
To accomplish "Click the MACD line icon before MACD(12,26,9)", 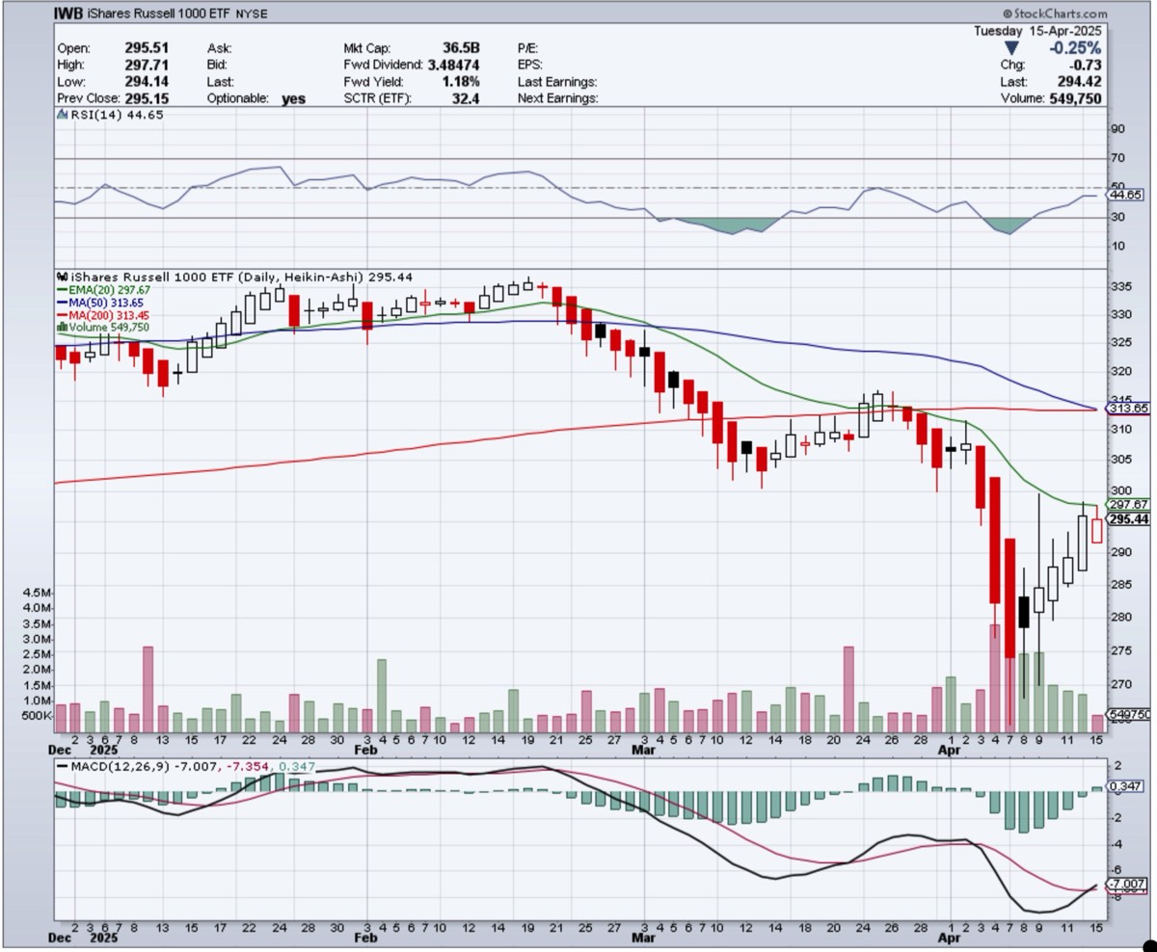I will coord(65,766).
